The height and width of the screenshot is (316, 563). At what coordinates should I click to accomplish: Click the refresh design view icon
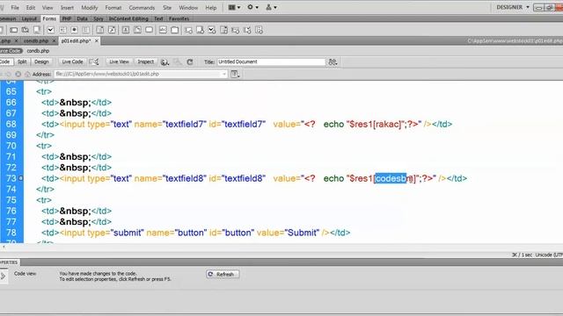tap(190, 62)
